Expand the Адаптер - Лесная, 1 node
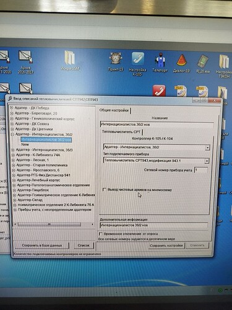The width and height of the screenshot is (232, 310). tap(13, 160)
